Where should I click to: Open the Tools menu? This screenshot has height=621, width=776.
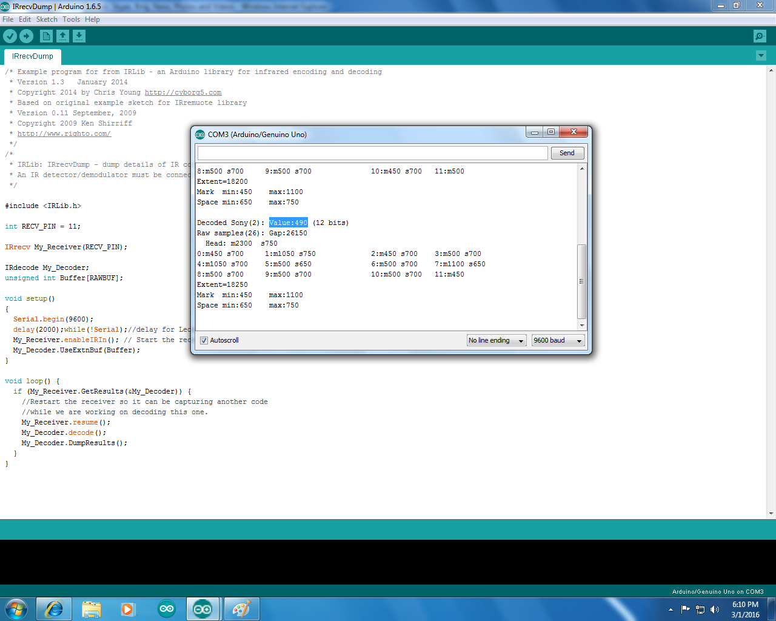(71, 19)
